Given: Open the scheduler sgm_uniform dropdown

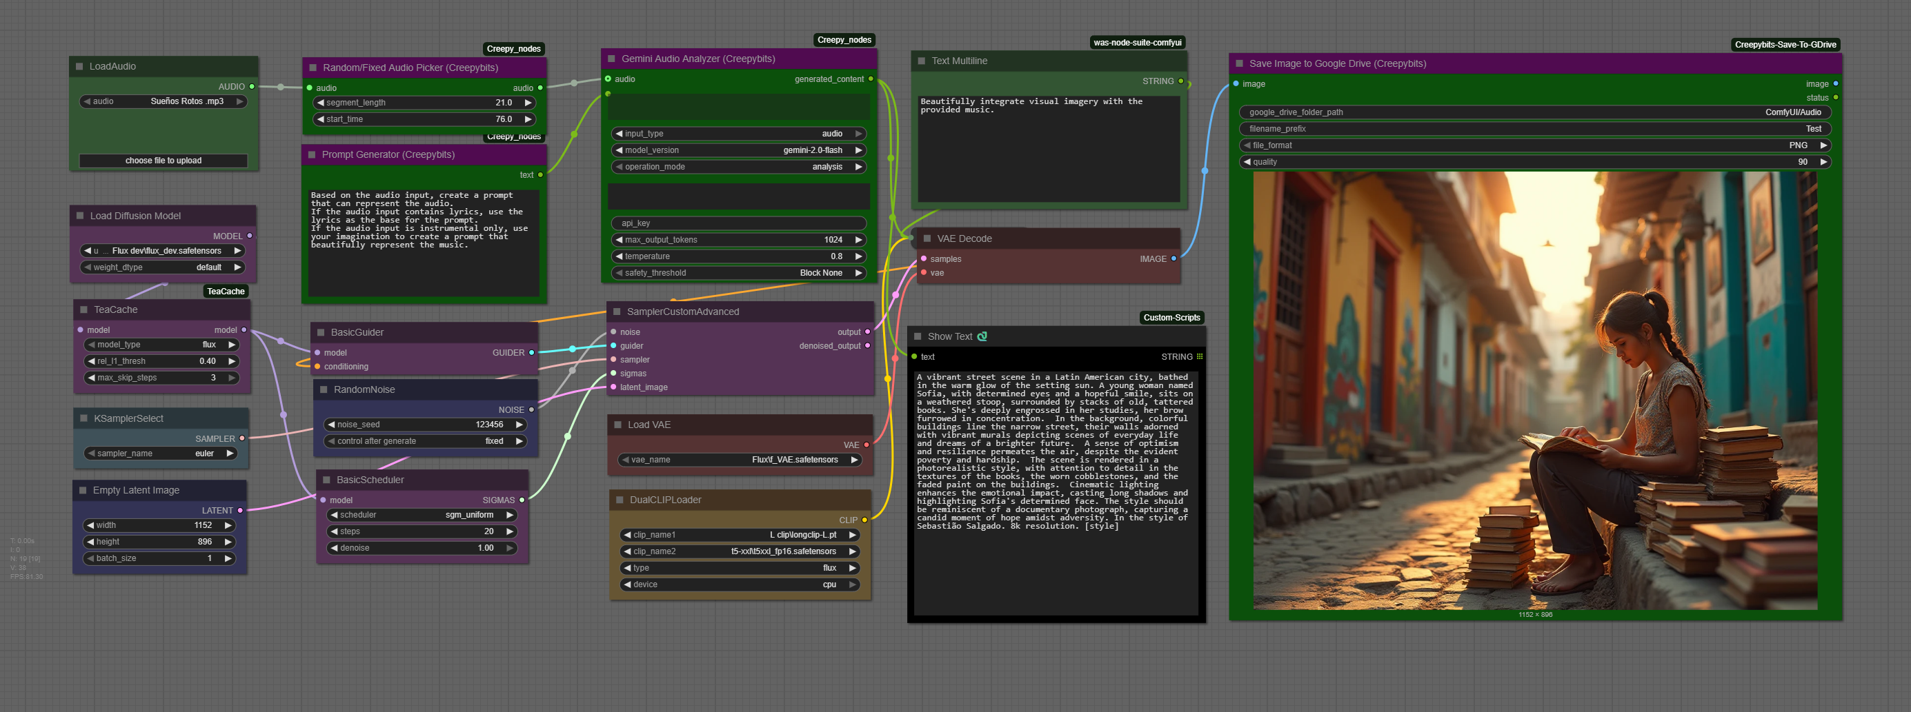Looking at the screenshot, I should click(x=421, y=515).
